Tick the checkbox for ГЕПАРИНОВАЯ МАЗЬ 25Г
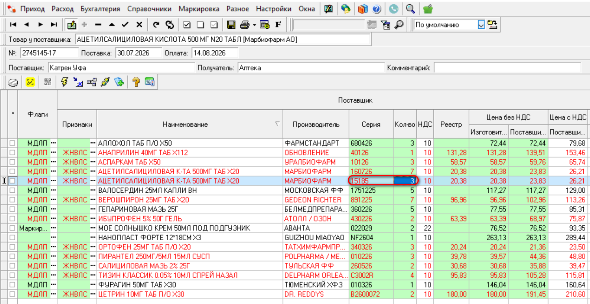 tap(12, 209)
